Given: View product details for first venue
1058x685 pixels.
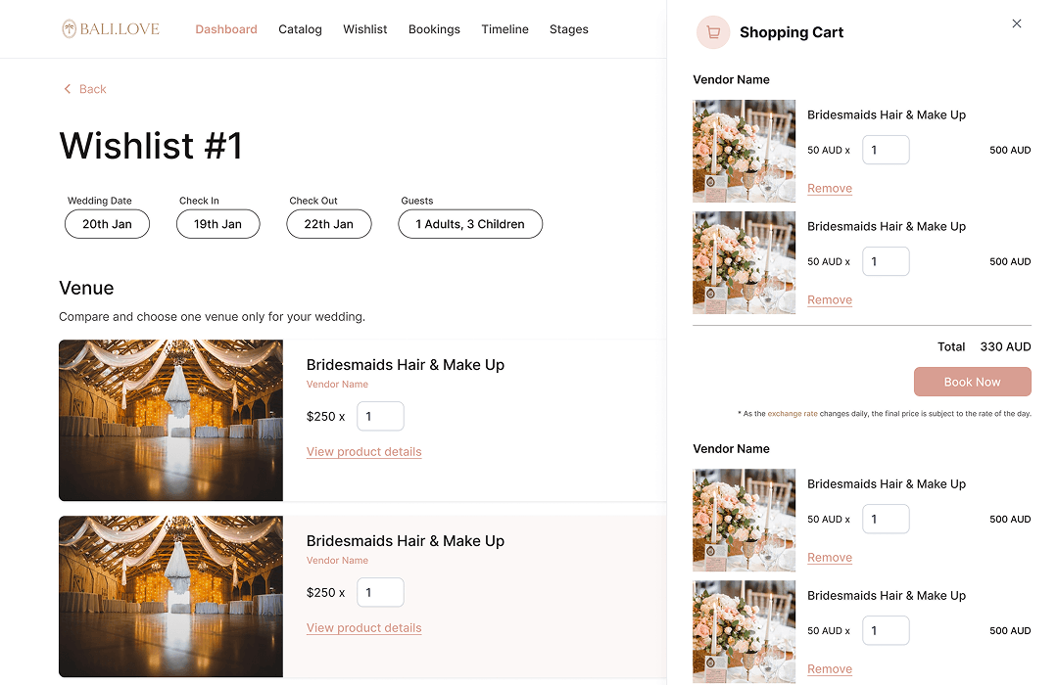Looking at the screenshot, I should 363,452.
